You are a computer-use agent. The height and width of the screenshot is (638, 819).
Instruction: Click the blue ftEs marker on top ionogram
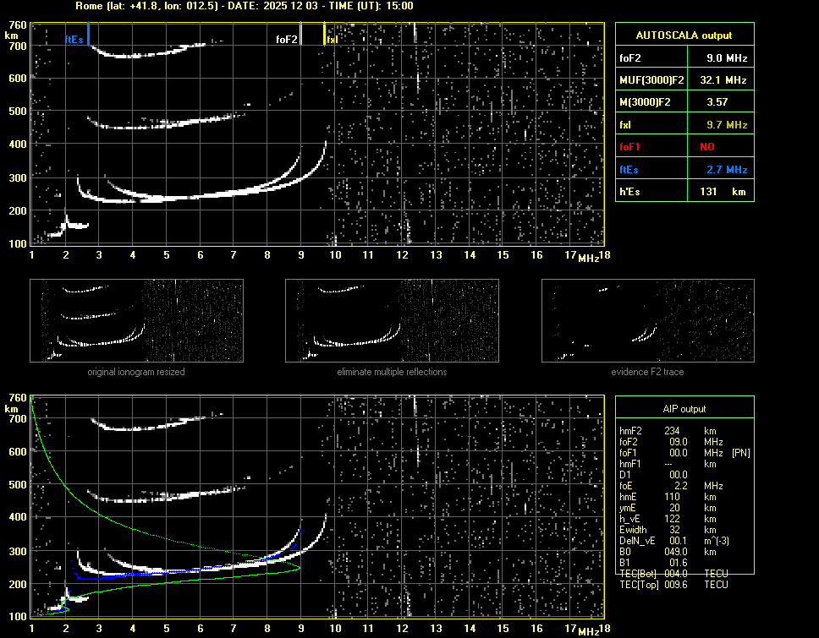(x=88, y=35)
